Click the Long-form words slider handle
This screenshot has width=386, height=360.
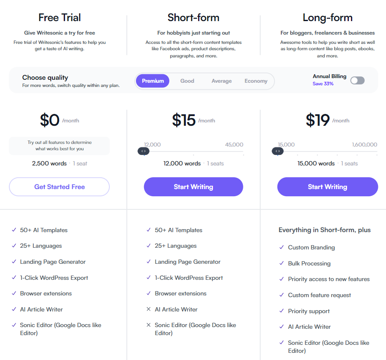[x=278, y=151]
